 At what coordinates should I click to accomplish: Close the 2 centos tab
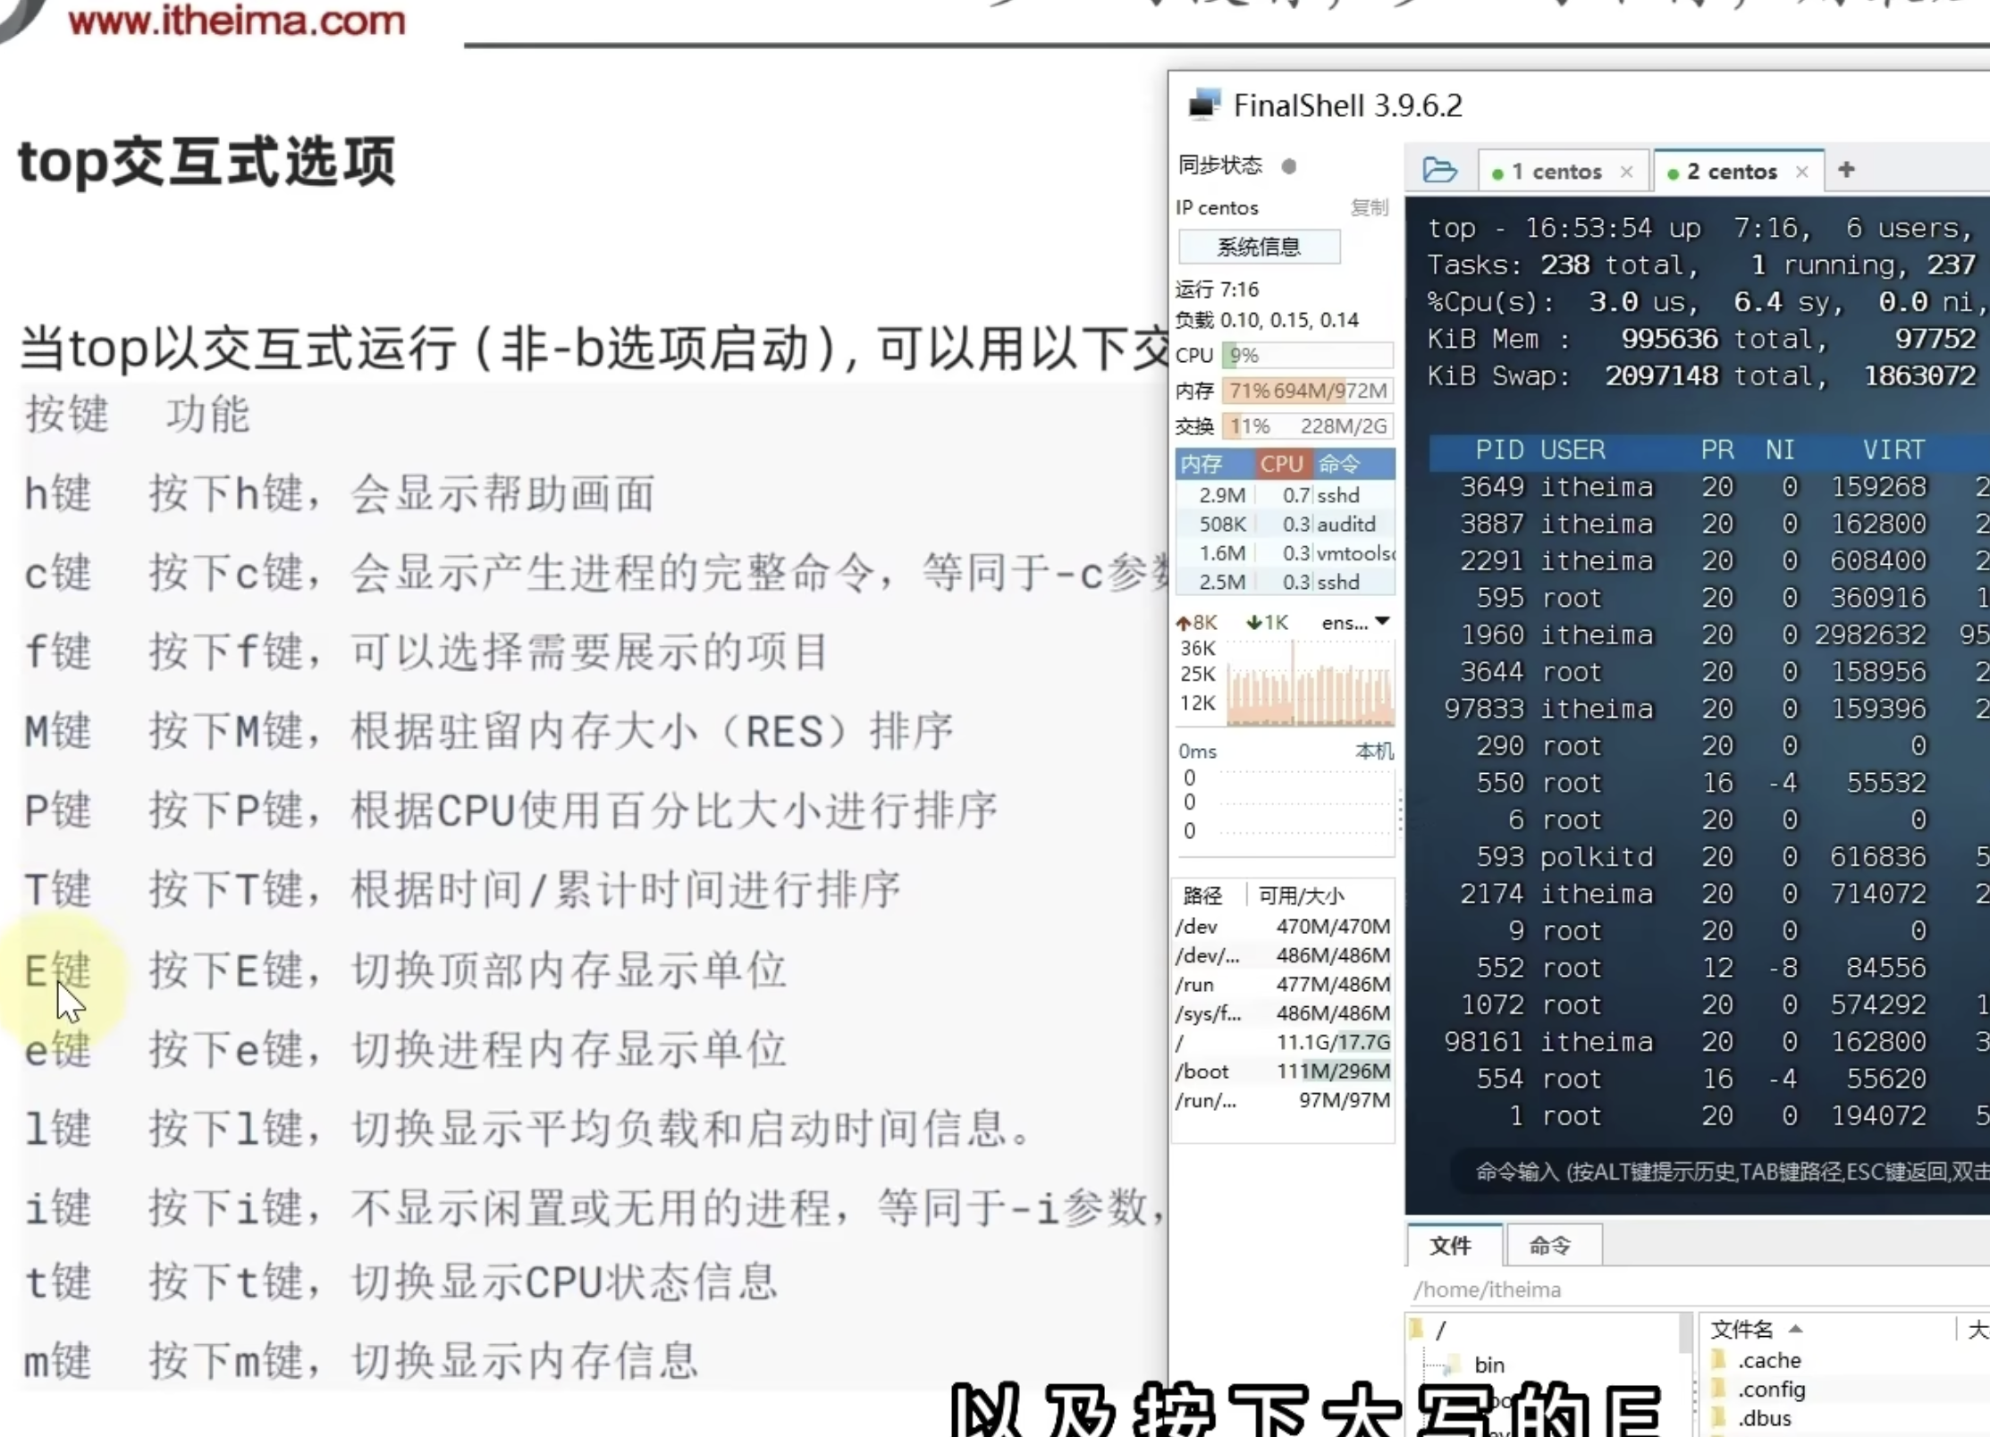tap(1802, 172)
